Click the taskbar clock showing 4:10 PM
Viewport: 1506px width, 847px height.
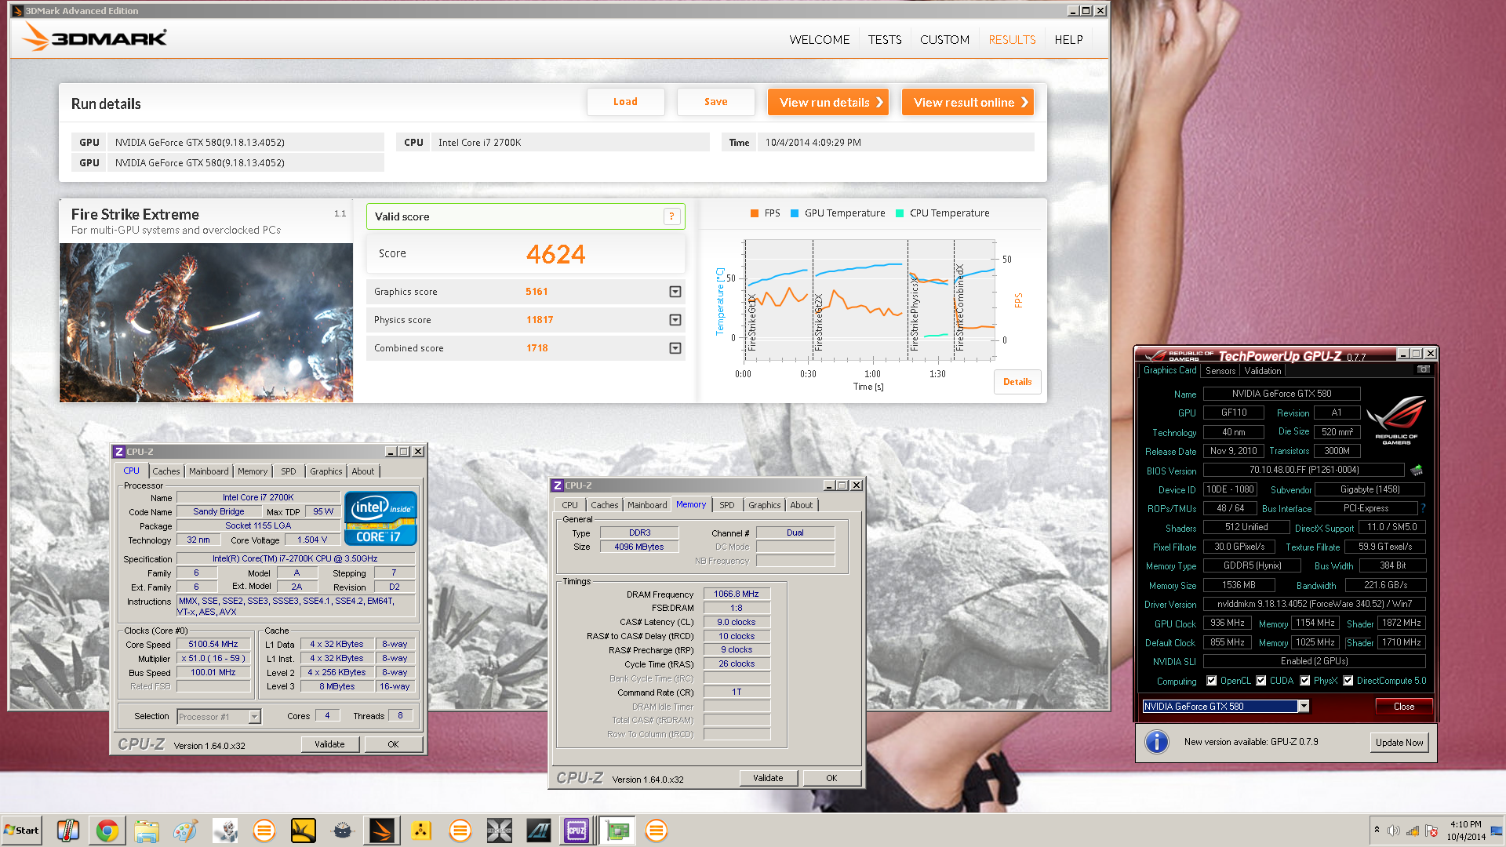coord(1465,831)
